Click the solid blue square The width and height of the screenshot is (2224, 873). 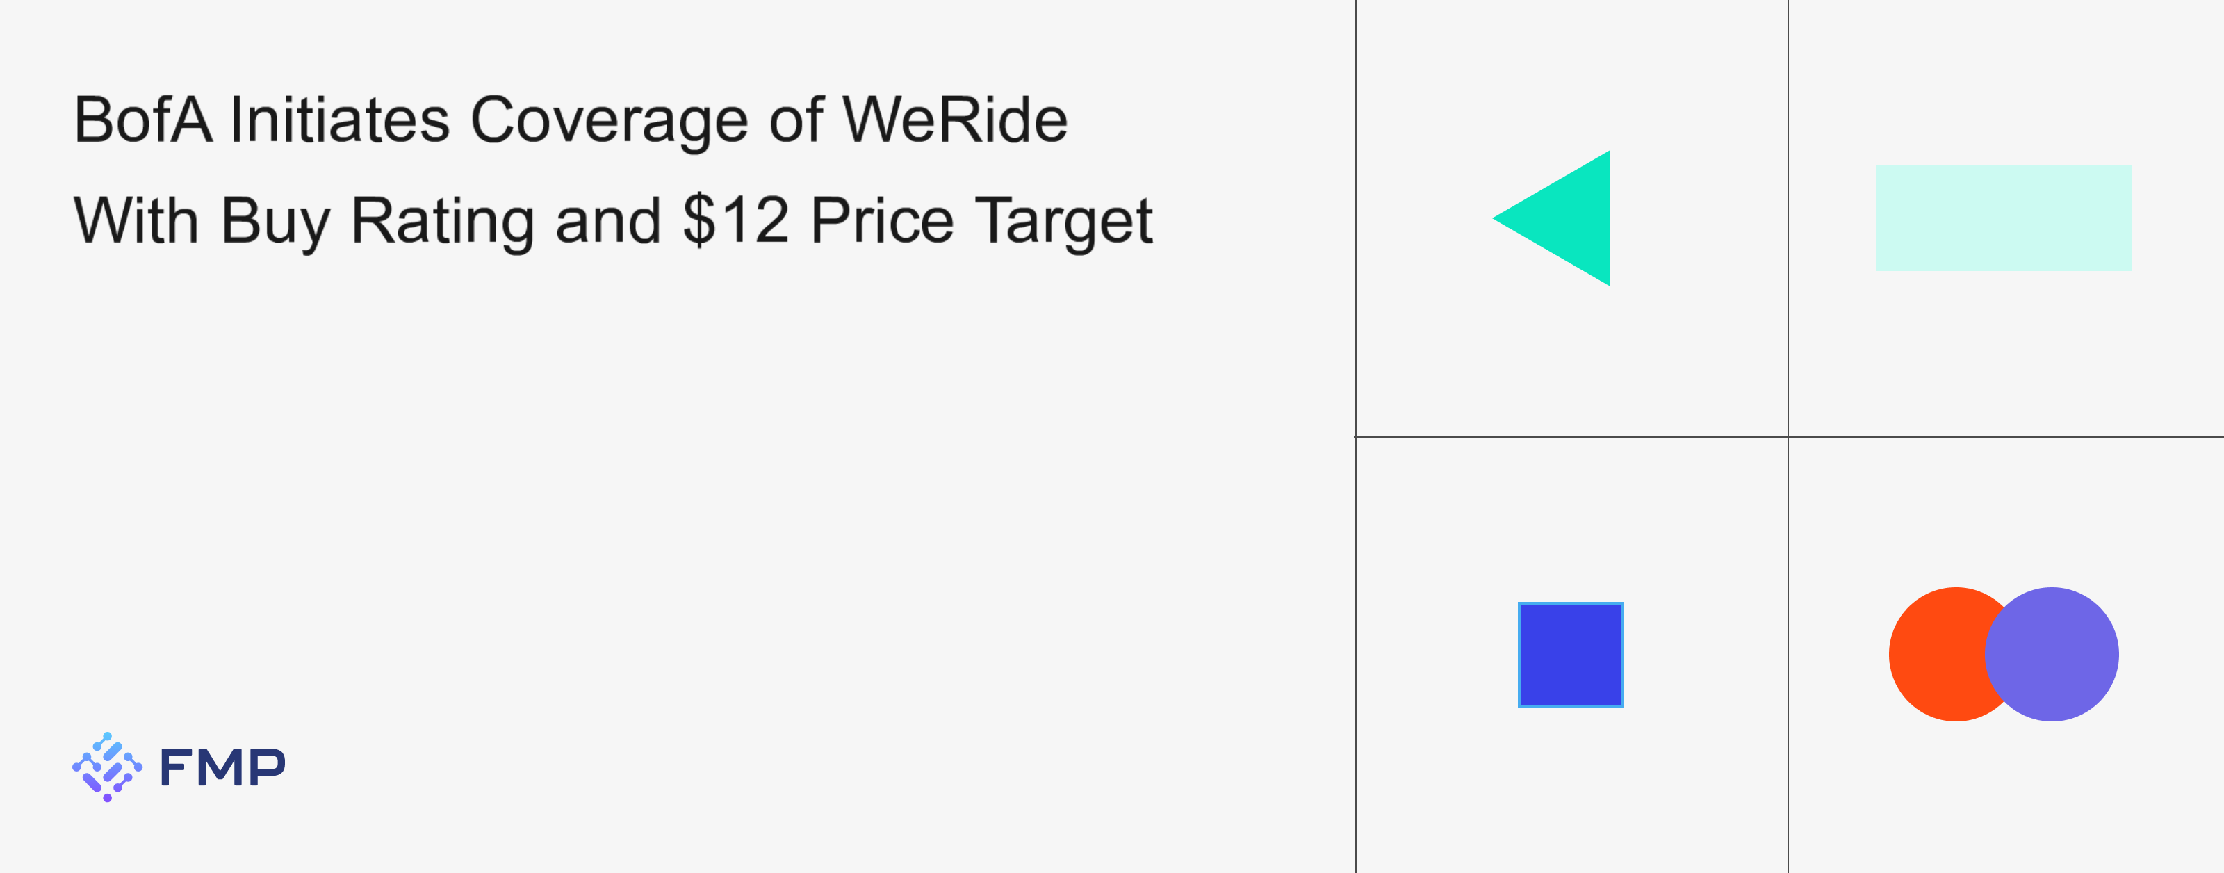pyautogui.click(x=1569, y=655)
